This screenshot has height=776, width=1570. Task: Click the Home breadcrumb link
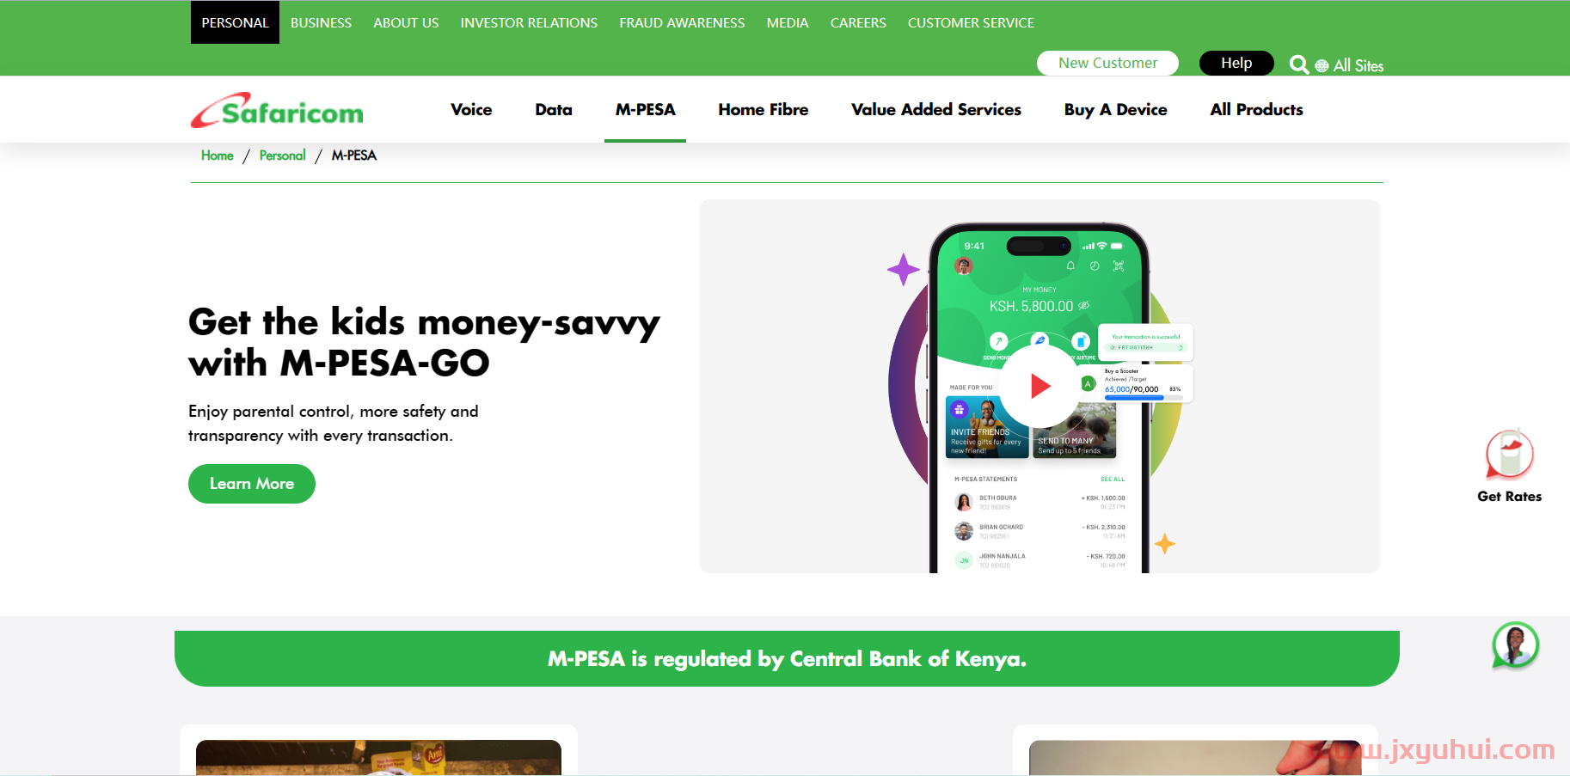pyautogui.click(x=218, y=156)
